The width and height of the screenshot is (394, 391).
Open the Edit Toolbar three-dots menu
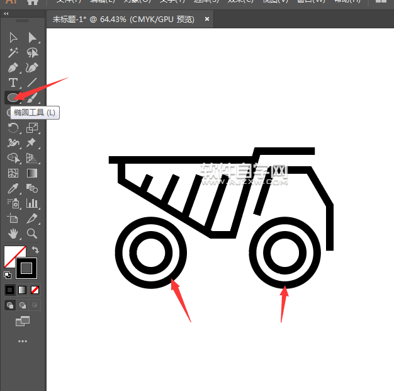pyautogui.click(x=23, y=341)
